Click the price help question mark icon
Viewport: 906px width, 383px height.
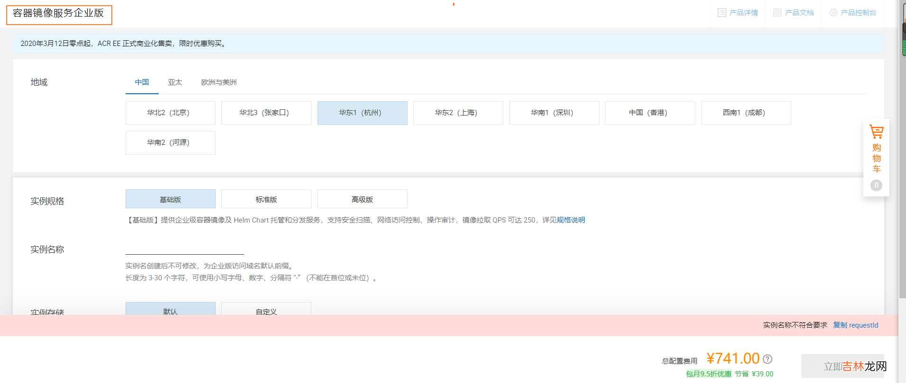(768, 359)
